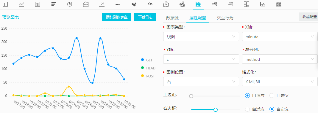Select the line chart icon
The width and height of the screenshot is (318, 113).
tap(21, 4)
